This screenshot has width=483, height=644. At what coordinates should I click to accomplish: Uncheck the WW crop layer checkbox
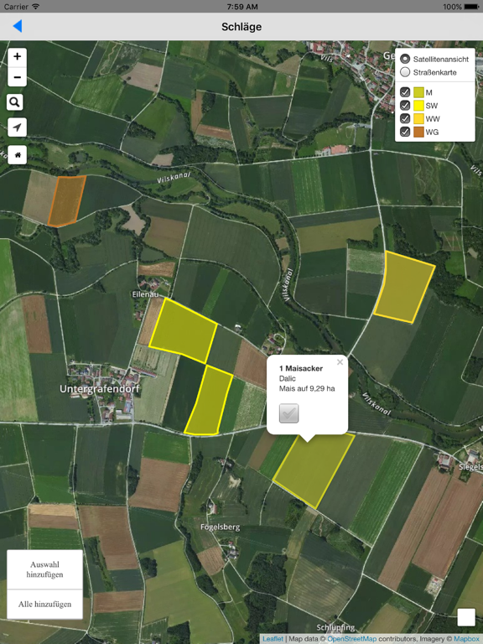pos(405,119)
